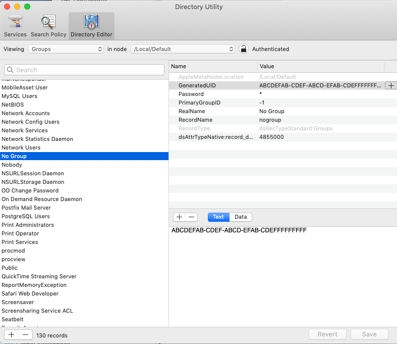
Task: Open the Services toolbar icon
Action: coord(15,26)
